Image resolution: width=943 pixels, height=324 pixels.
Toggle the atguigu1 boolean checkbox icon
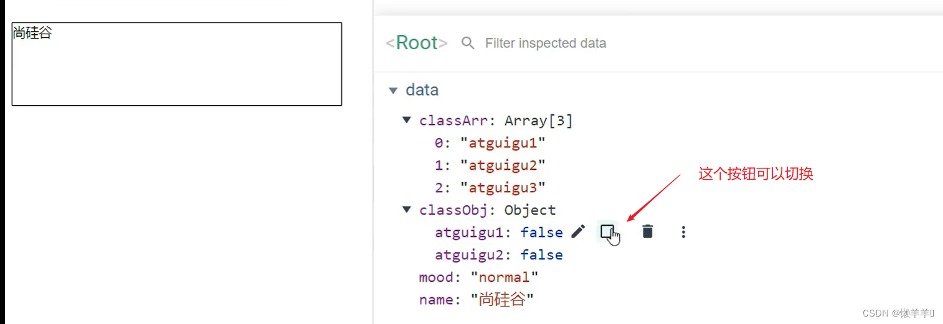(607, 232)
